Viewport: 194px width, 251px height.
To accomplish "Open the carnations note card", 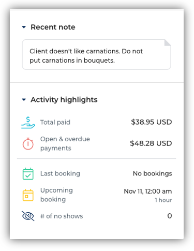I will tap(96, 55).
